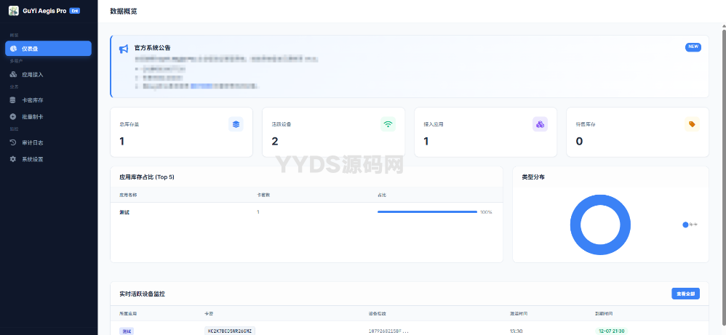
Task: Click the green expiry badge 12-07 21:30
Action: (610, 331)
